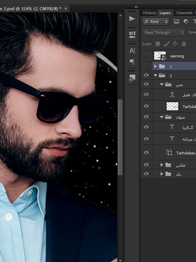Switch to the History tab
The image size is (196, 262).
(x=150, y=13)
